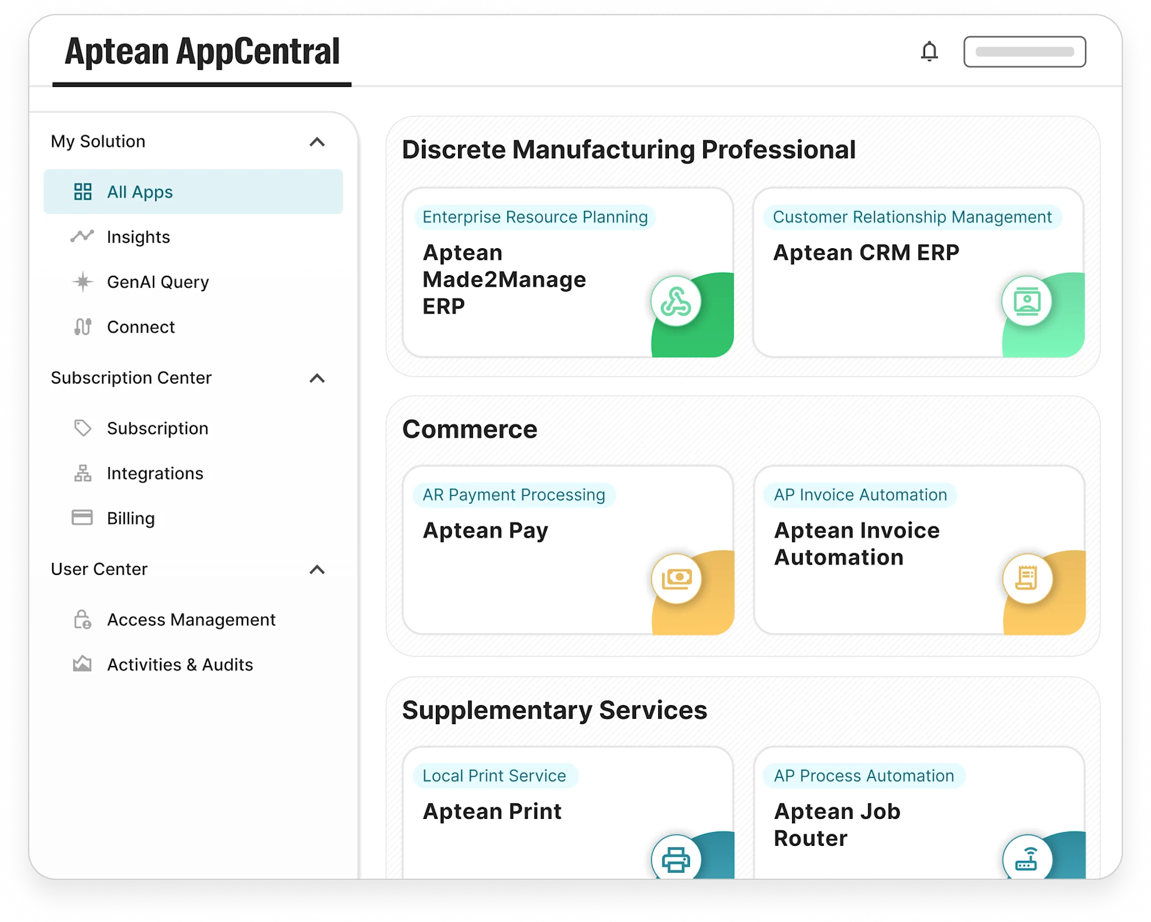Click the GenAI Query sparkle icon
The width and height of the screenshot is (1151, 922).
click(83, 282)
